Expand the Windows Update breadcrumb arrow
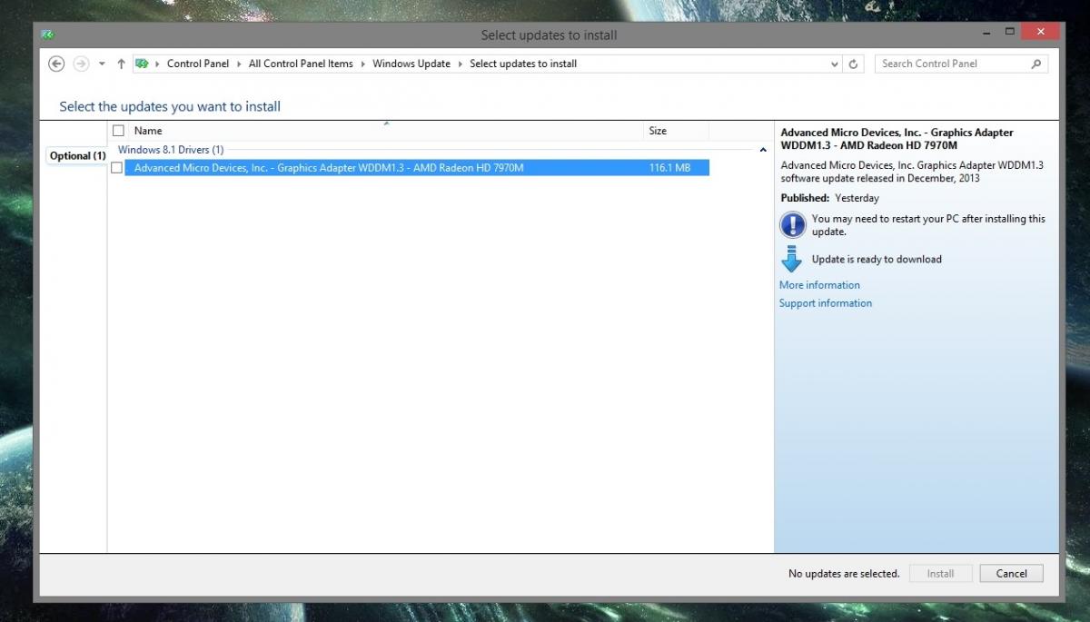Image resolution: width=1090 pixels, height=622 pixels. point(461,64)
